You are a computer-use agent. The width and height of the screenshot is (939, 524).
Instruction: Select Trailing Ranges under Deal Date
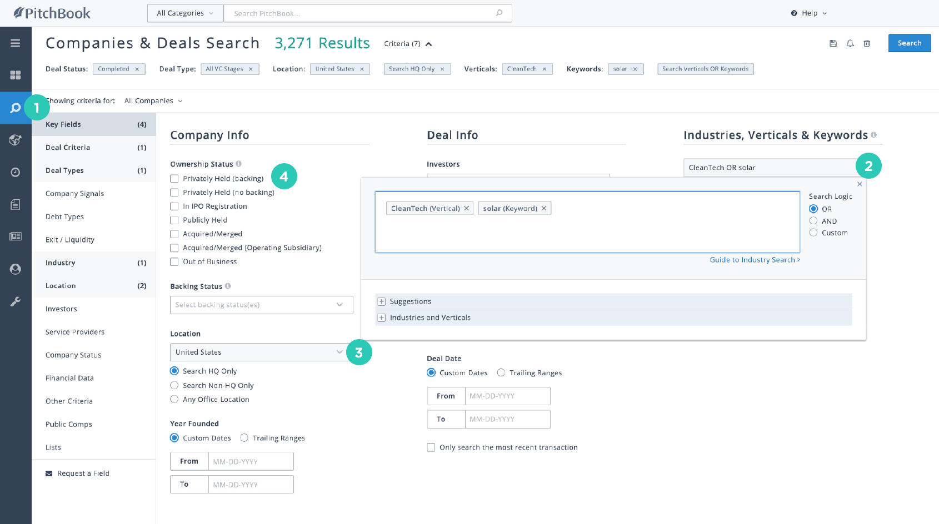(x=501, y=372)
